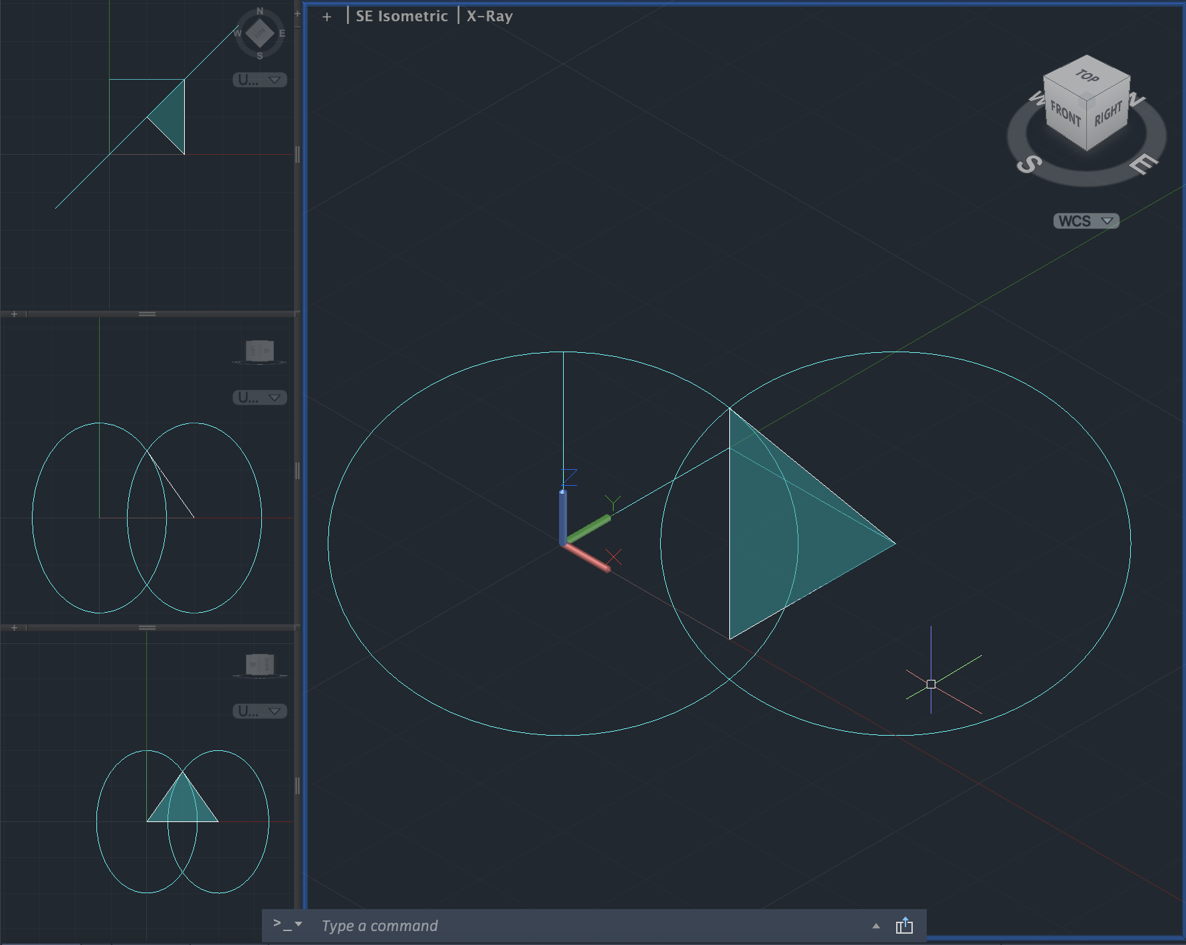
Task: Open the UCS dropdown in the top-left viewport
Action: click(x=260, y=80)
